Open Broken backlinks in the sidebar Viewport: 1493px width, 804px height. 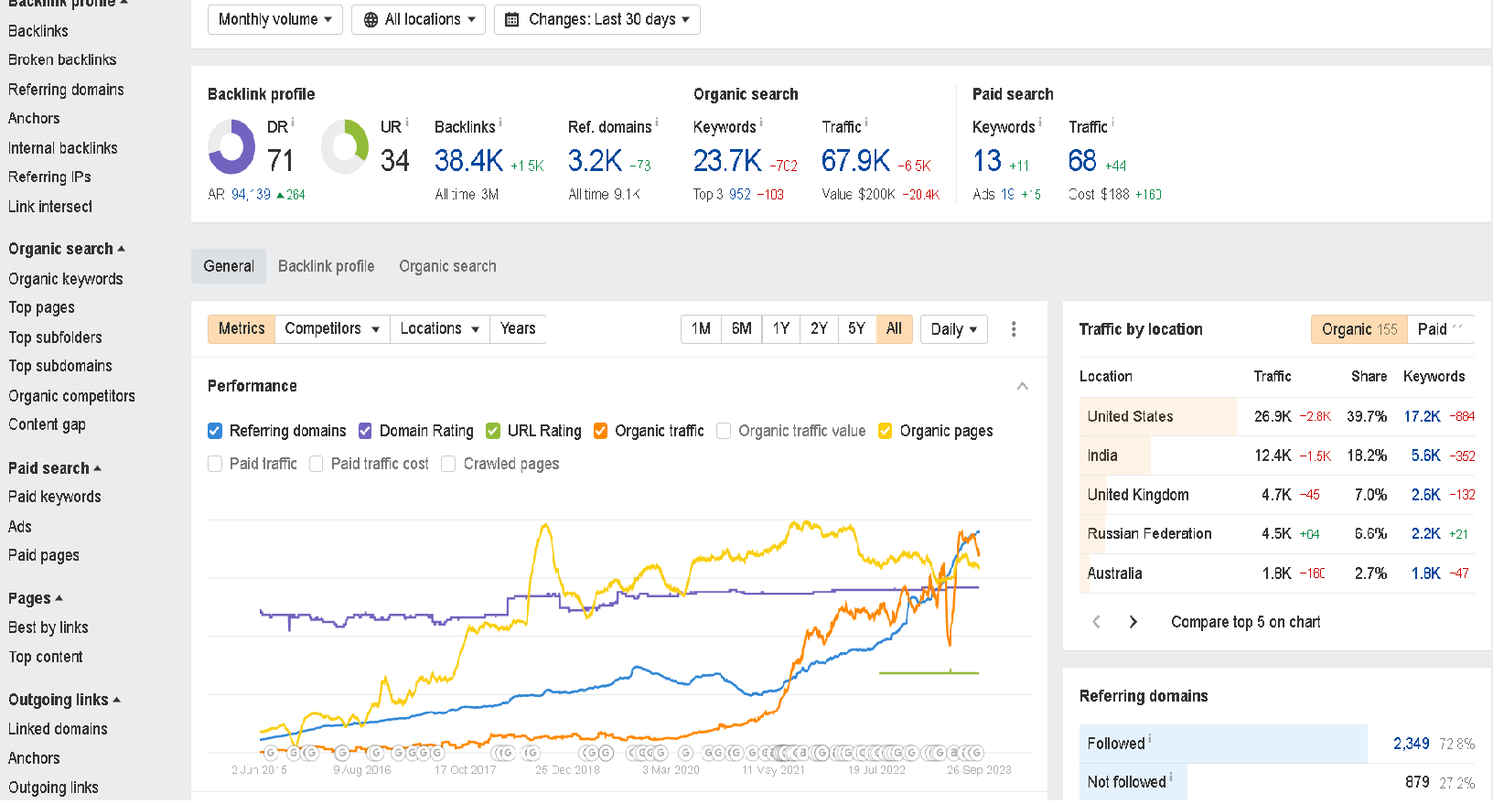62,60
